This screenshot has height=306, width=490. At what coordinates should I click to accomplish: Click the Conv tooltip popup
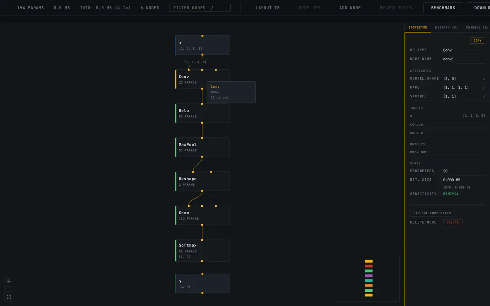pyautogui.click(x=231, y=92)
